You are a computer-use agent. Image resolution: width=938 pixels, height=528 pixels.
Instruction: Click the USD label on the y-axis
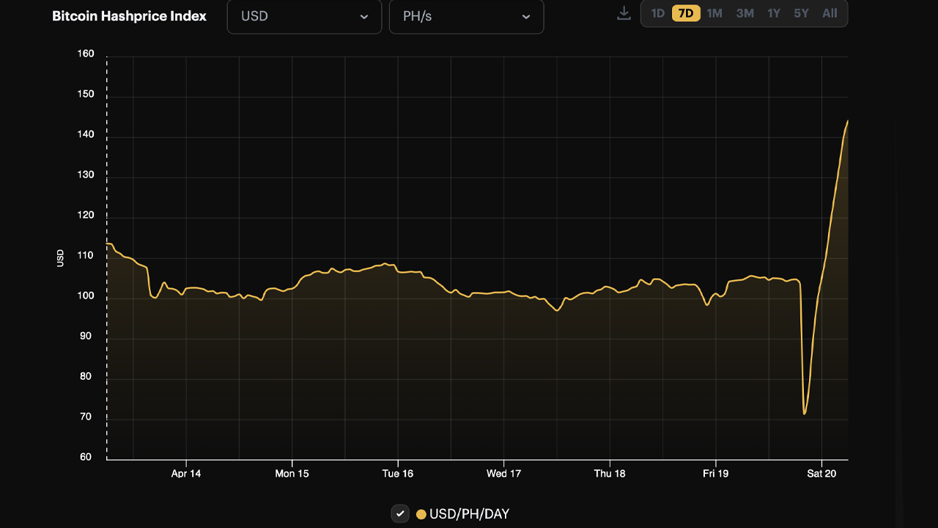coord(62,257)
